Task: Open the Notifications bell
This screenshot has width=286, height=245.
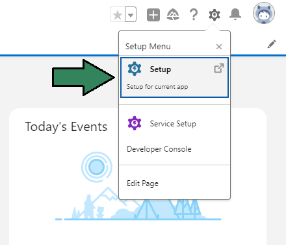Action: pyautogui.click(x=235, y=14)
